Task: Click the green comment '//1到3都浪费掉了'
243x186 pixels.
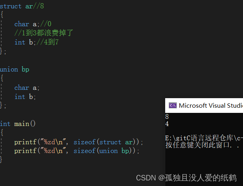Action: point(44,33)
